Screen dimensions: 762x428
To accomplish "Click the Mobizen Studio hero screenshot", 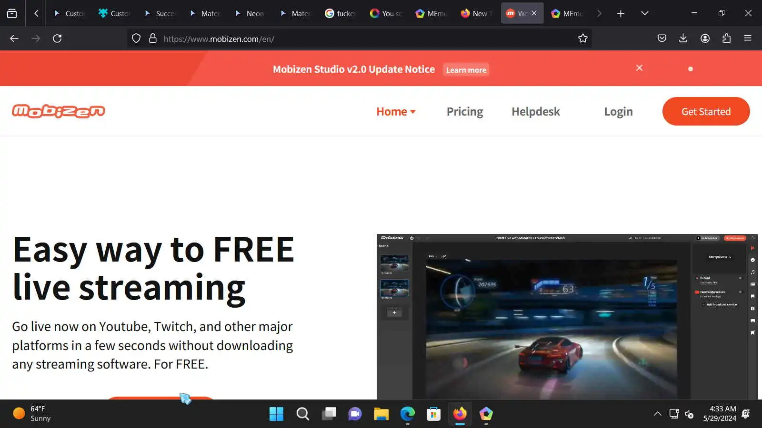I will tap(567, 317).
